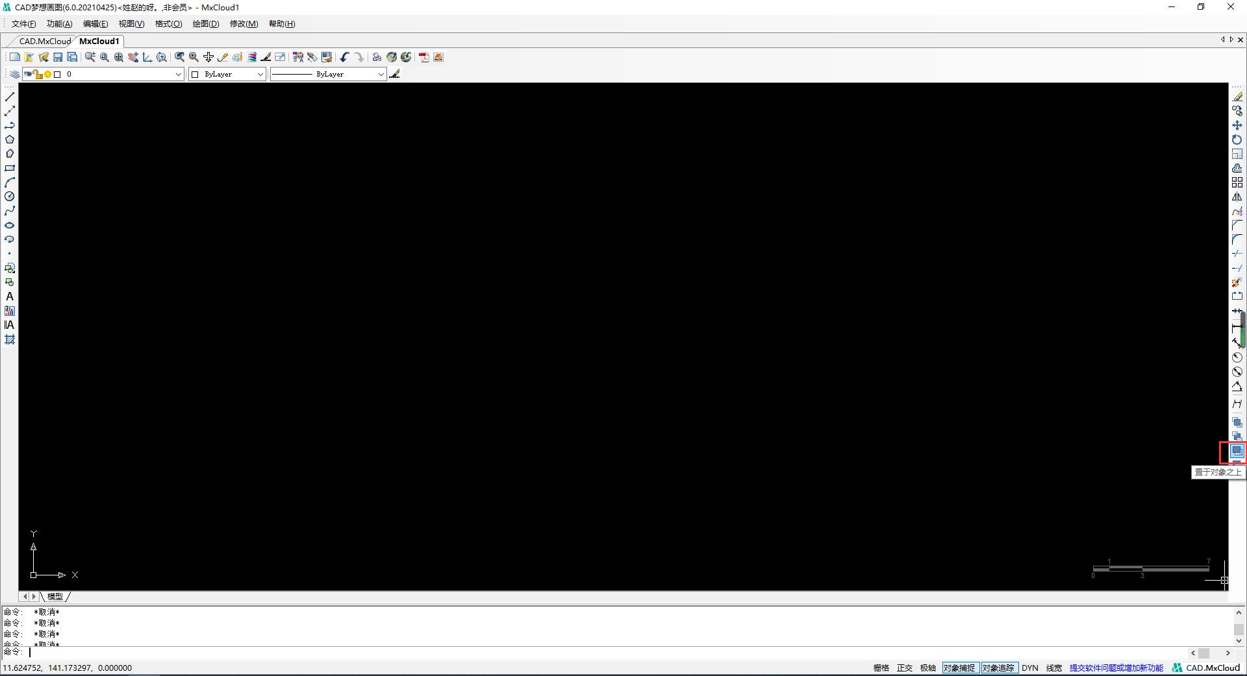1247x676 pixels.
Task: Click the layer 0 color swatch
Action: (x=57, y=75)
